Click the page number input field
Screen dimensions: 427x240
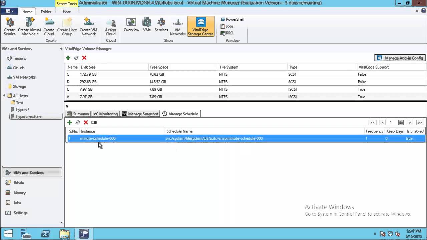pos(393,123)
